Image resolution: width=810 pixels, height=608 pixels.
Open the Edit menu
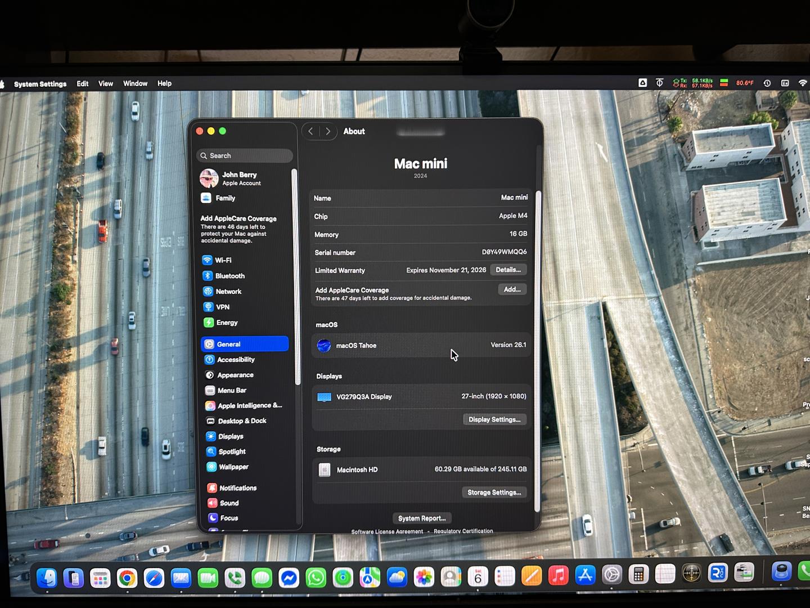(83, 83)
